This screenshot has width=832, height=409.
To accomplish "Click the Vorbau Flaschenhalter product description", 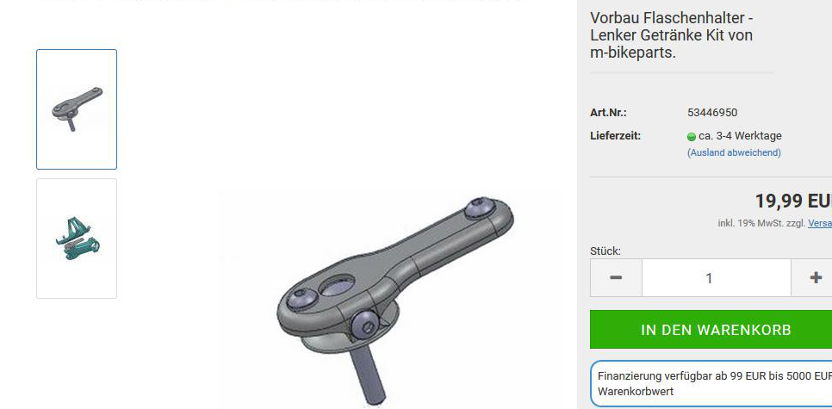I will point(672,35).
